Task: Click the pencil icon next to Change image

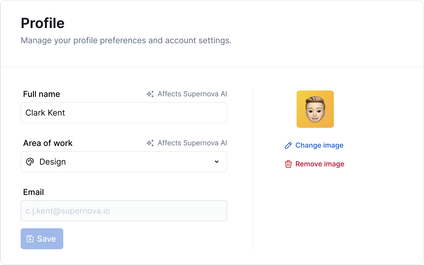Action: [x=288, y=145]
